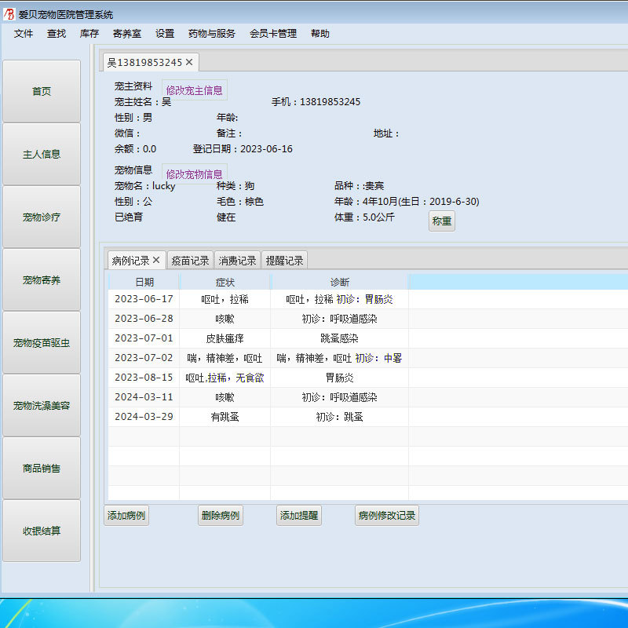Click the 有跳蚤 symptom cell
The image size is (628, 628).
(225, 417)
